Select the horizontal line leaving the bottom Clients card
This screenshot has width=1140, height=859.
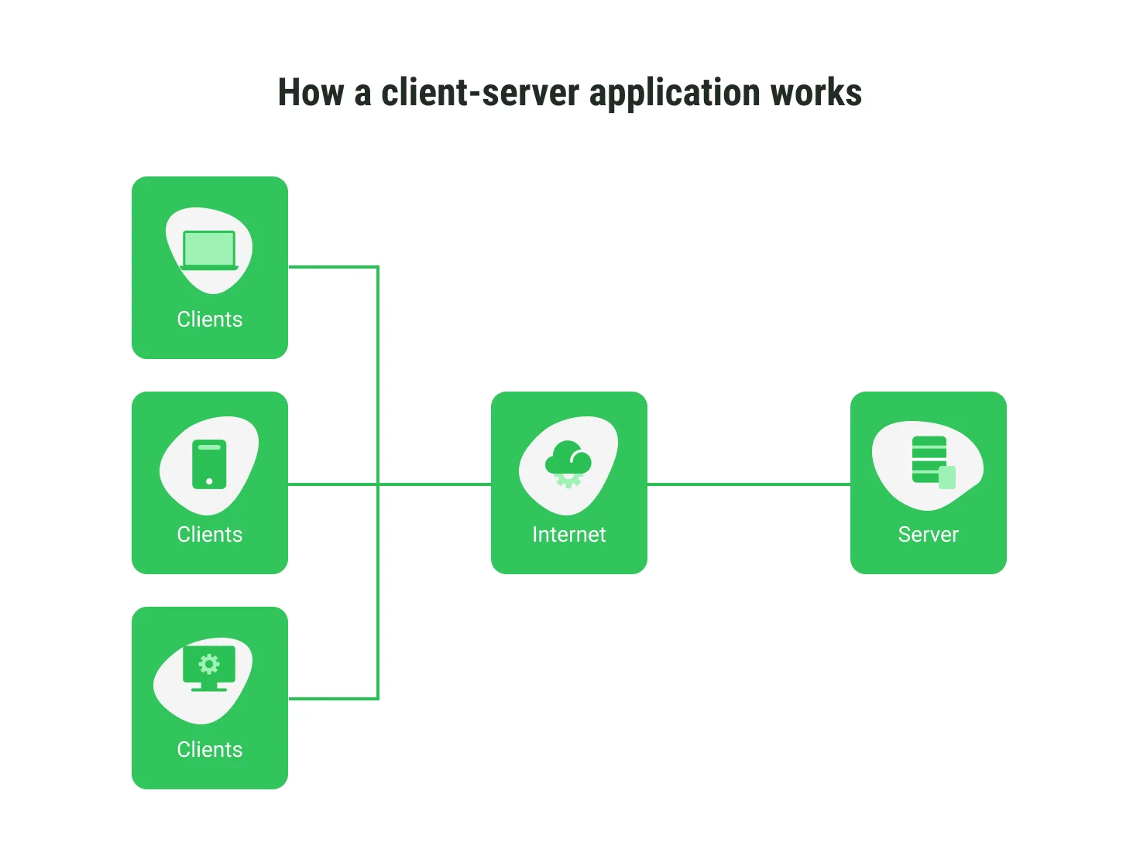coord(333,699)
